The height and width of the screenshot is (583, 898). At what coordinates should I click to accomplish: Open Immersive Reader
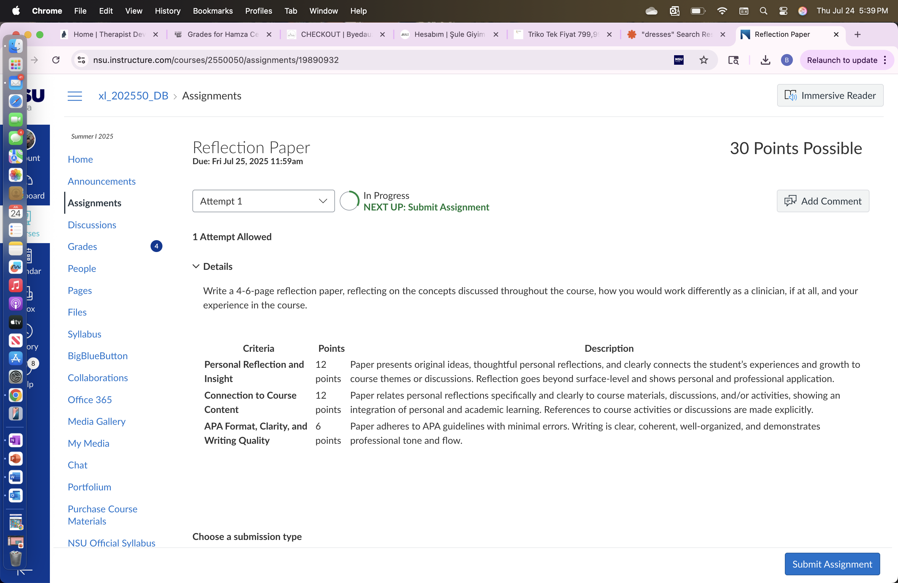830,95
